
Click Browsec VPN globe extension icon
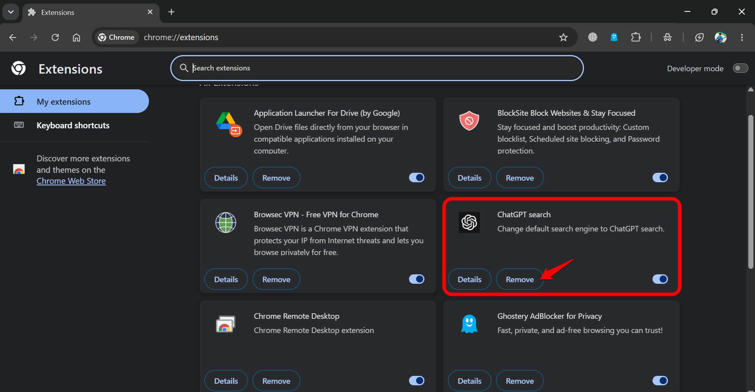click(x=226, y=222)
